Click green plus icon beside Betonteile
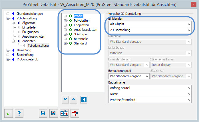Image resolution: width=199 pixels, height=122 pixels. (71, 39)
